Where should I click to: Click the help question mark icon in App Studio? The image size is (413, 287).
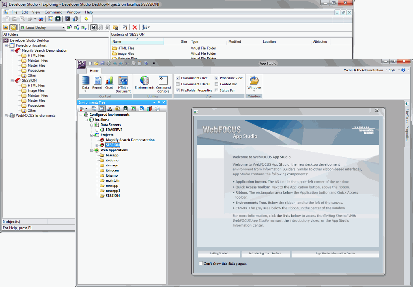pos(403,70)
